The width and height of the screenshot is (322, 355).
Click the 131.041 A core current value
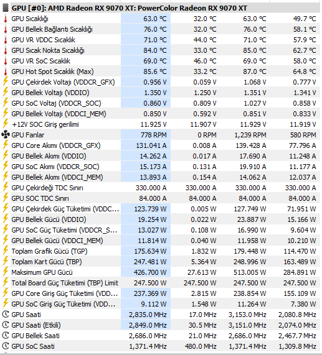[151, 145]
